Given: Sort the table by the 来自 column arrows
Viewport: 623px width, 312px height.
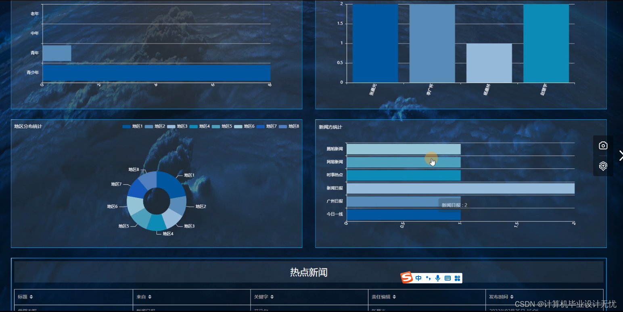Looking at the screenshot, I should [x=150, y=297].
